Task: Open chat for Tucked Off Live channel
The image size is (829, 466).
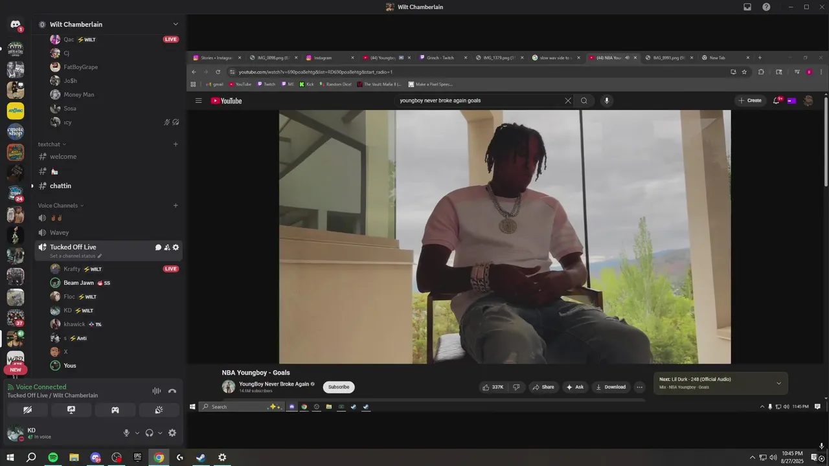Action: coord(158,247)
